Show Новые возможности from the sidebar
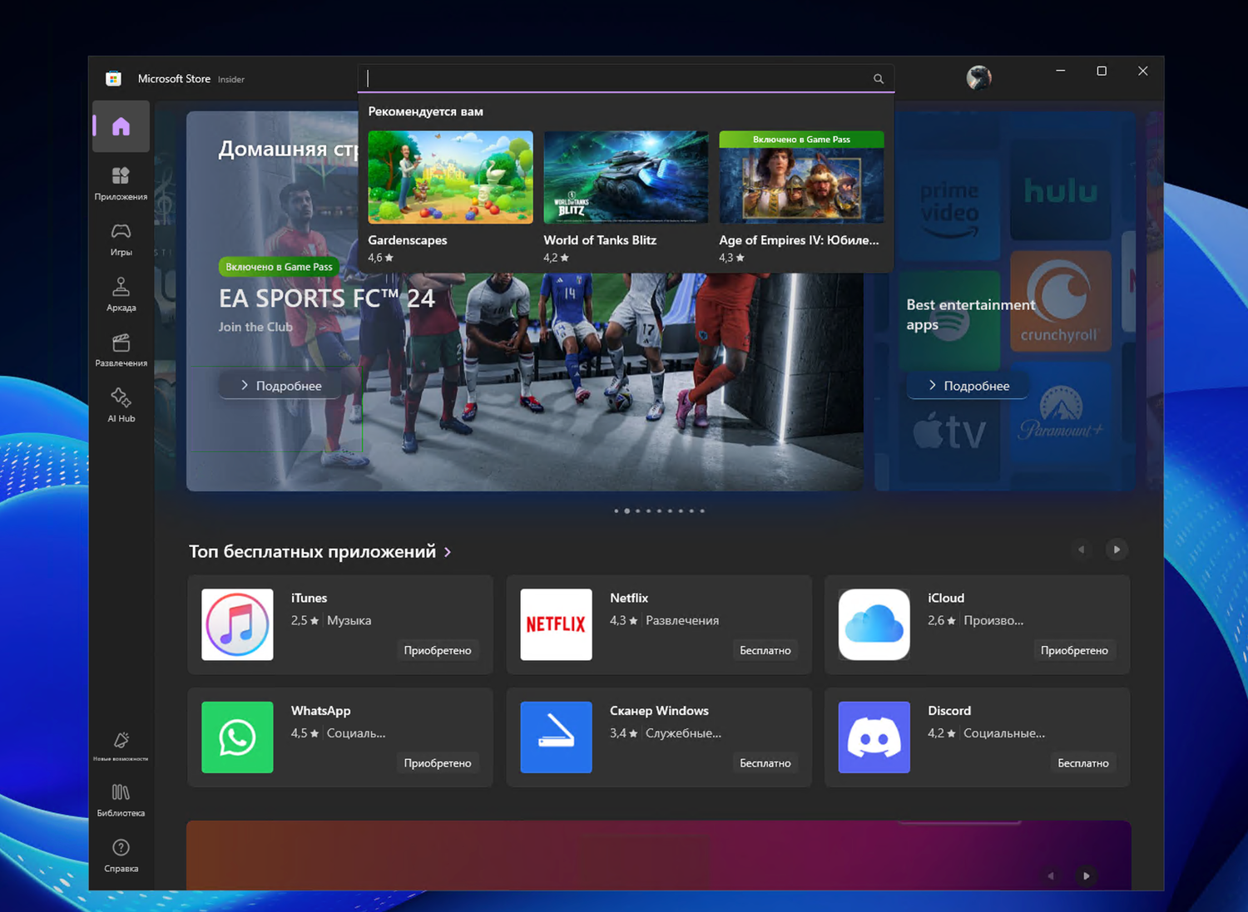Viewport: 1248px width, 912px height. coord(121,746)
